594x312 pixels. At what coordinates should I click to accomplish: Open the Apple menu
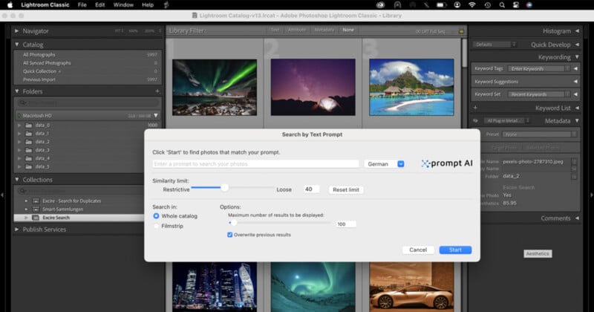click(10, 5)
